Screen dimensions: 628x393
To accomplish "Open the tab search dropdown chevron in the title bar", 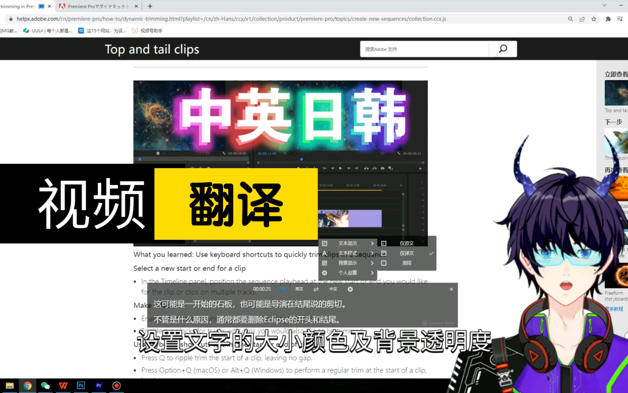I will [604, 5].
